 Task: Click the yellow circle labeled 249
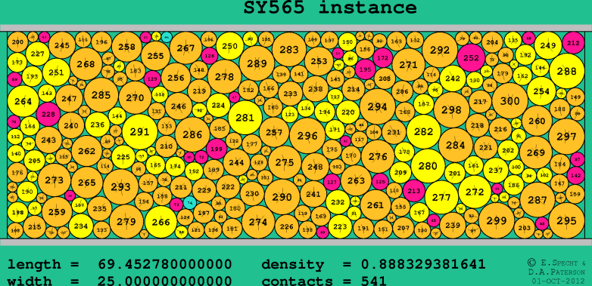pos(548,45)
